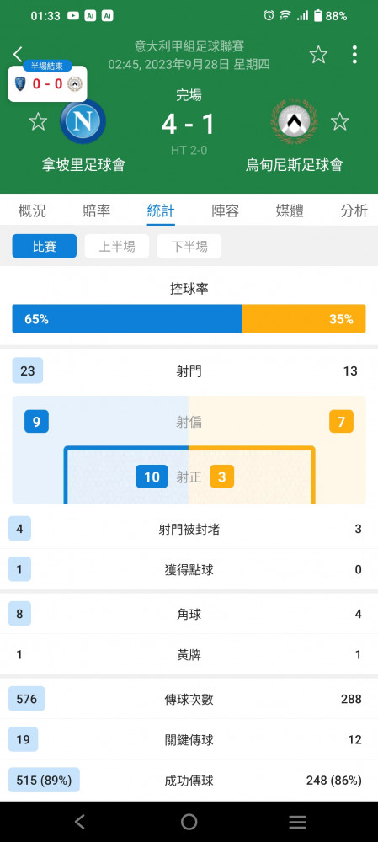Screen dimensions: 378x842
Task: Tap the Android back navigation button
Action: pyautogui.click(x=80, y=822)
